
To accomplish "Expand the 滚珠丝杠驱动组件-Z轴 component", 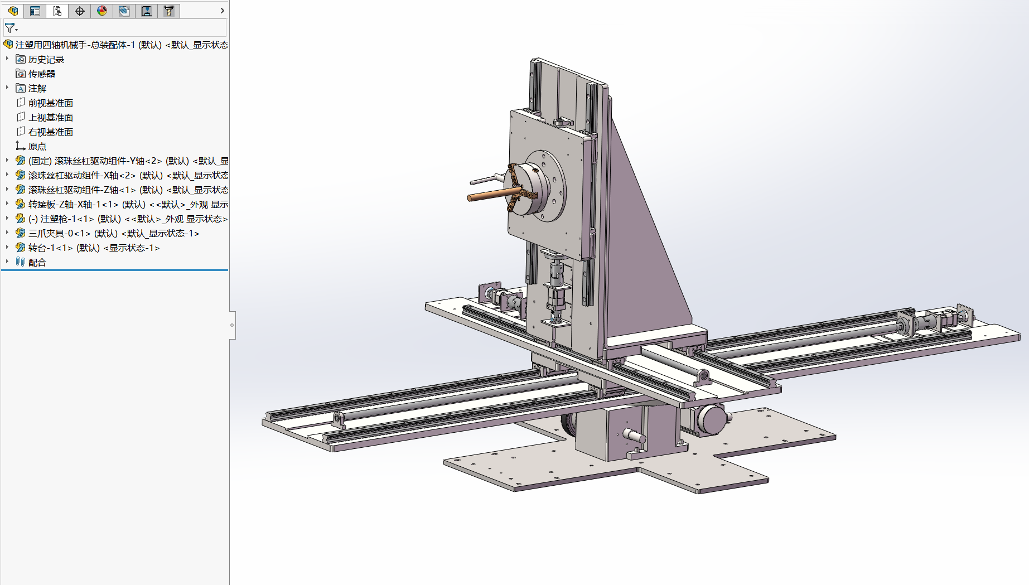I will tap(7, 189).
